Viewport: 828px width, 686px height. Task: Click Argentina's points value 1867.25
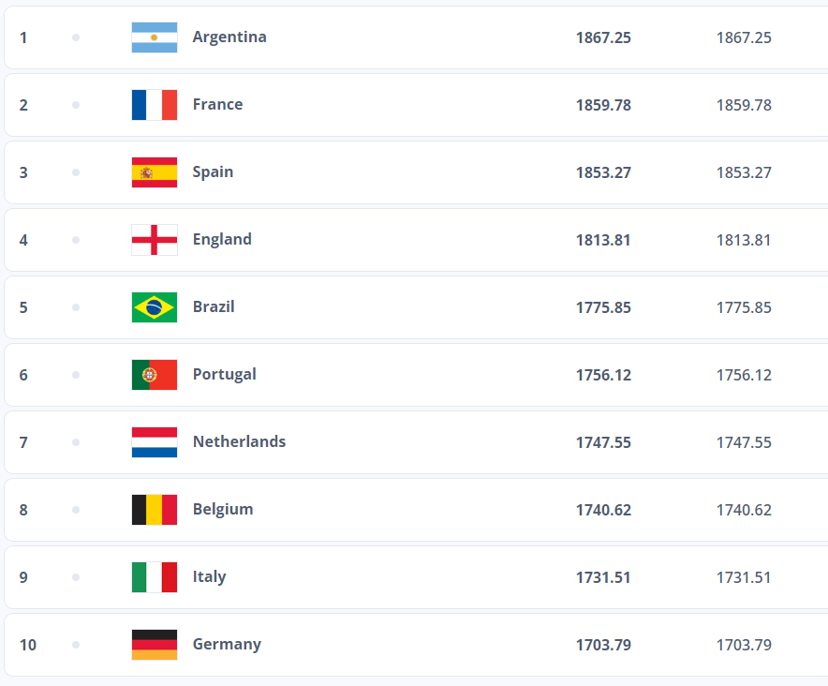click(x=603, y=37)
